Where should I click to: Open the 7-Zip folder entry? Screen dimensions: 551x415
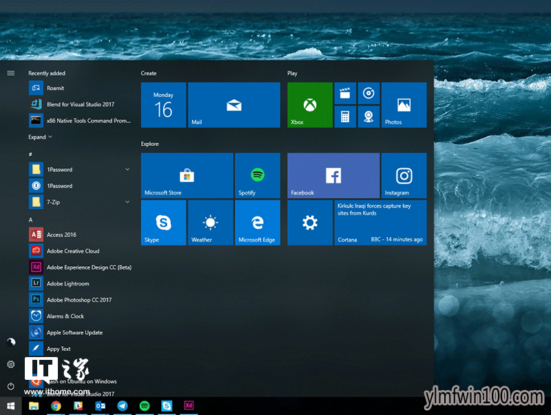[80, 202]
